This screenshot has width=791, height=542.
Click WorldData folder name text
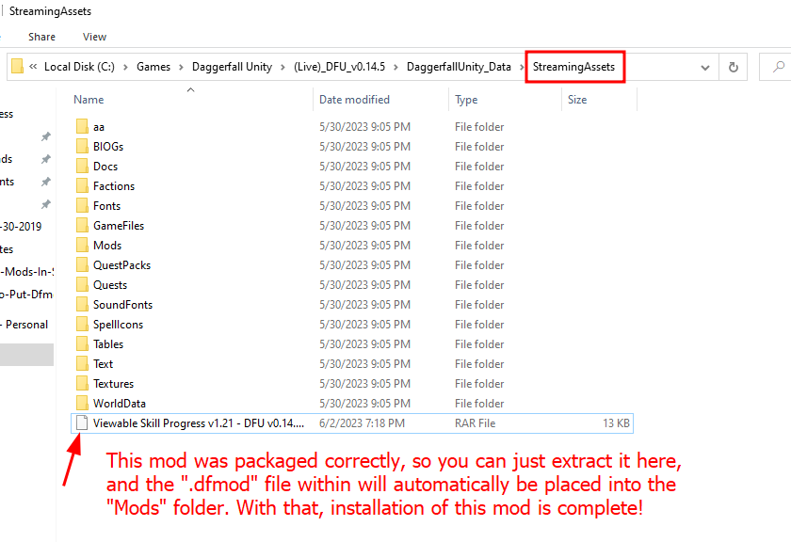[x=120, y=404]
